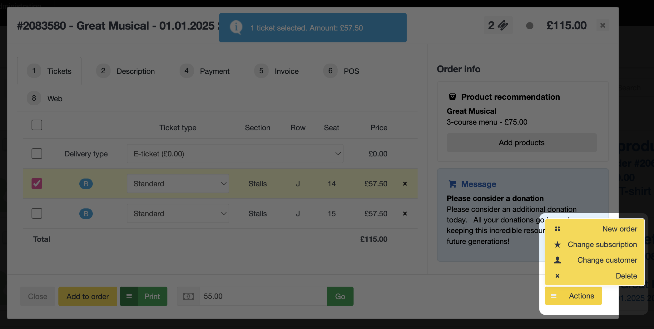Click the 1 ticket selected notification banner
654x329 pixels.
click(313, 28)
